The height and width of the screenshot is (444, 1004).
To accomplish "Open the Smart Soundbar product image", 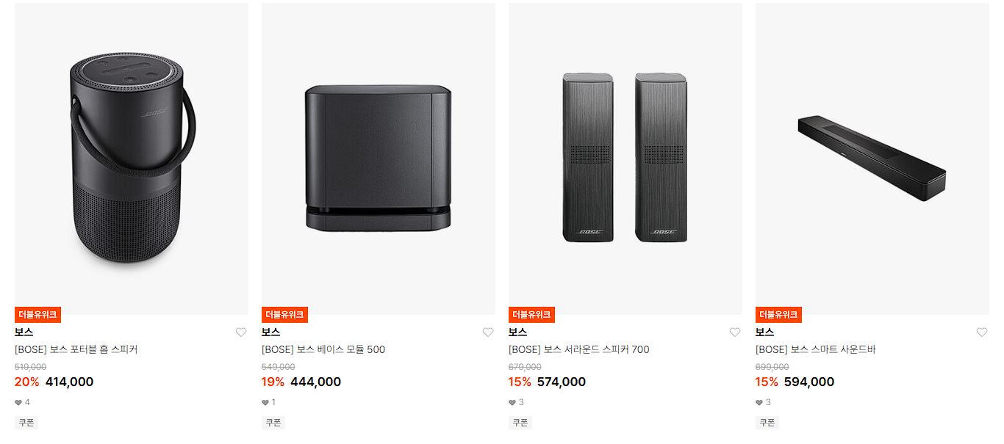I will pos(872,159).
